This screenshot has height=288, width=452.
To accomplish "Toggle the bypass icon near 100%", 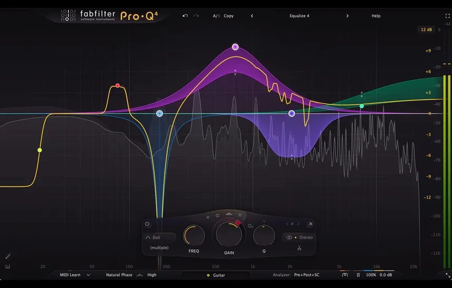I will [x=358, y=275].
